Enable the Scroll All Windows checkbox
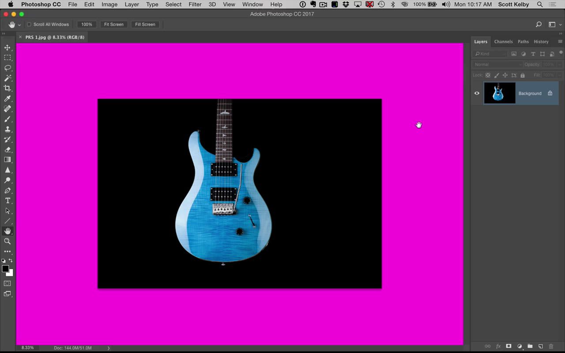The image size is (565, 353). 29,24
